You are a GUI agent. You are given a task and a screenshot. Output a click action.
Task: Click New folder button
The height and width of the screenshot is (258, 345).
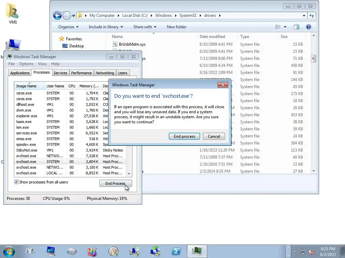177,27
